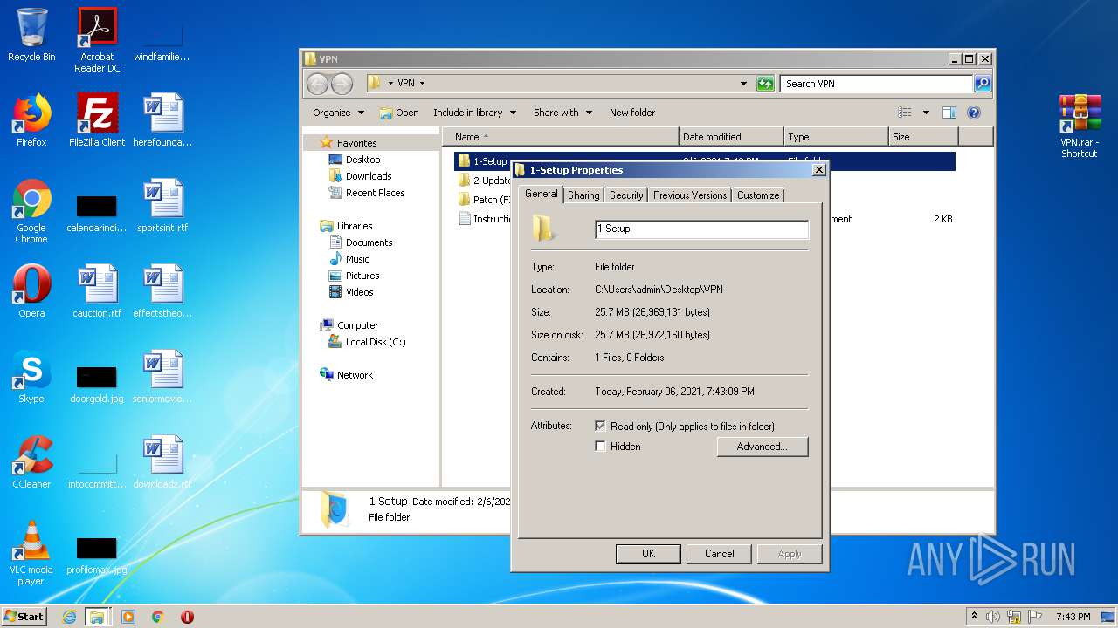Select the 2-Update folder in list
The width and height of the screenshot is (1118, 628).
tap(485, 181)
